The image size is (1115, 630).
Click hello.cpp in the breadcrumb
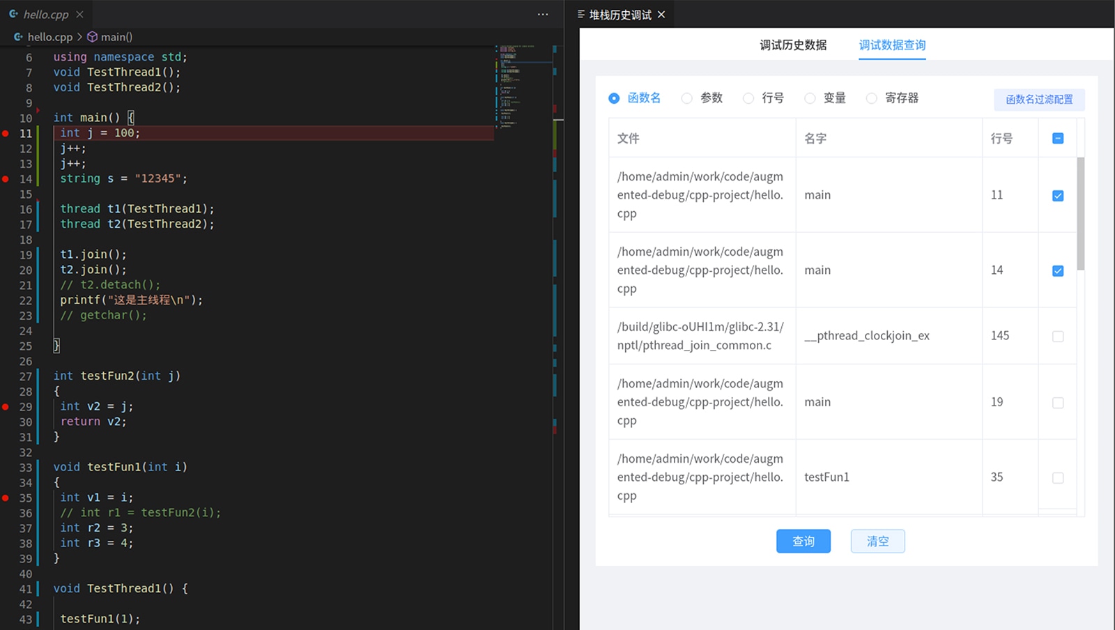[49, 37]
